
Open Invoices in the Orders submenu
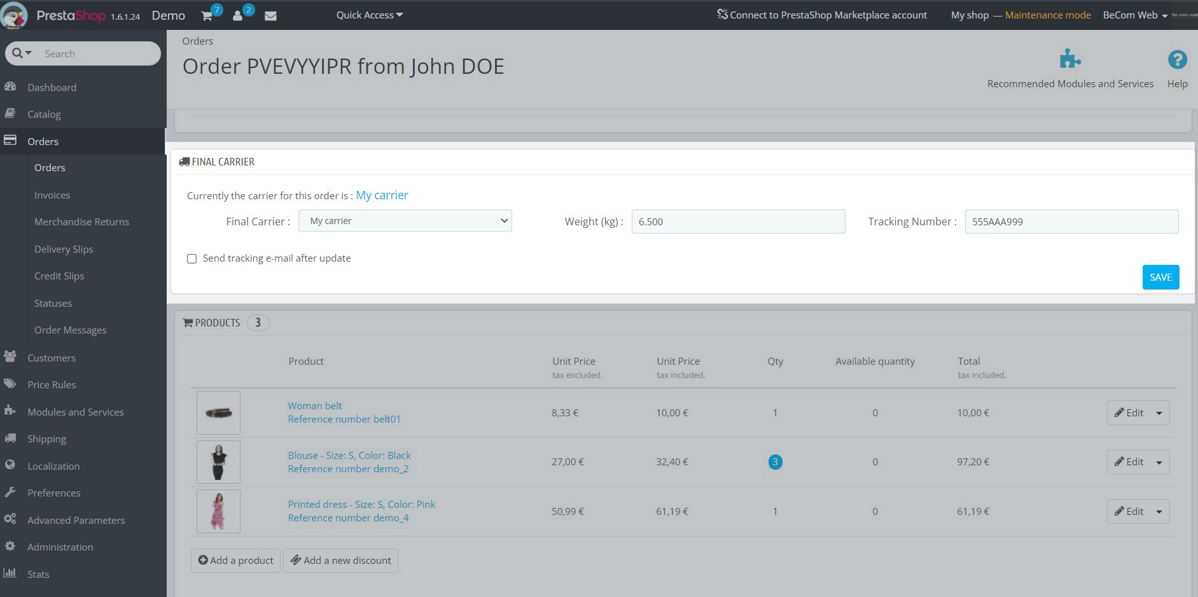click(x=52, y=195)
